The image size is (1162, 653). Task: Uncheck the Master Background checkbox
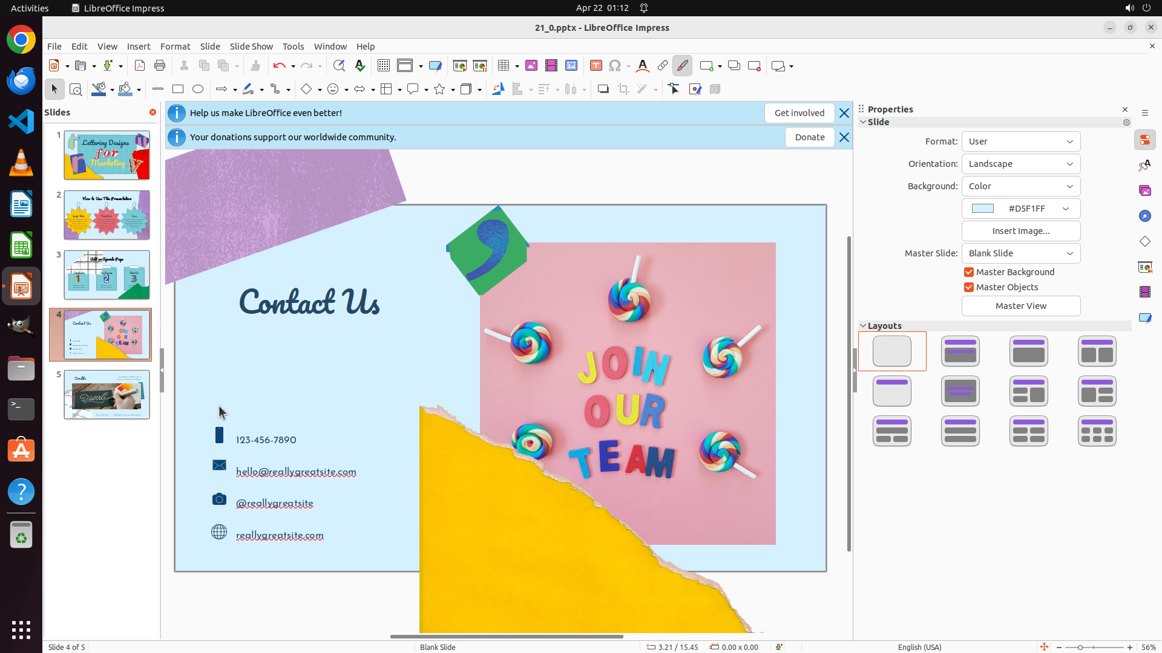969,272
